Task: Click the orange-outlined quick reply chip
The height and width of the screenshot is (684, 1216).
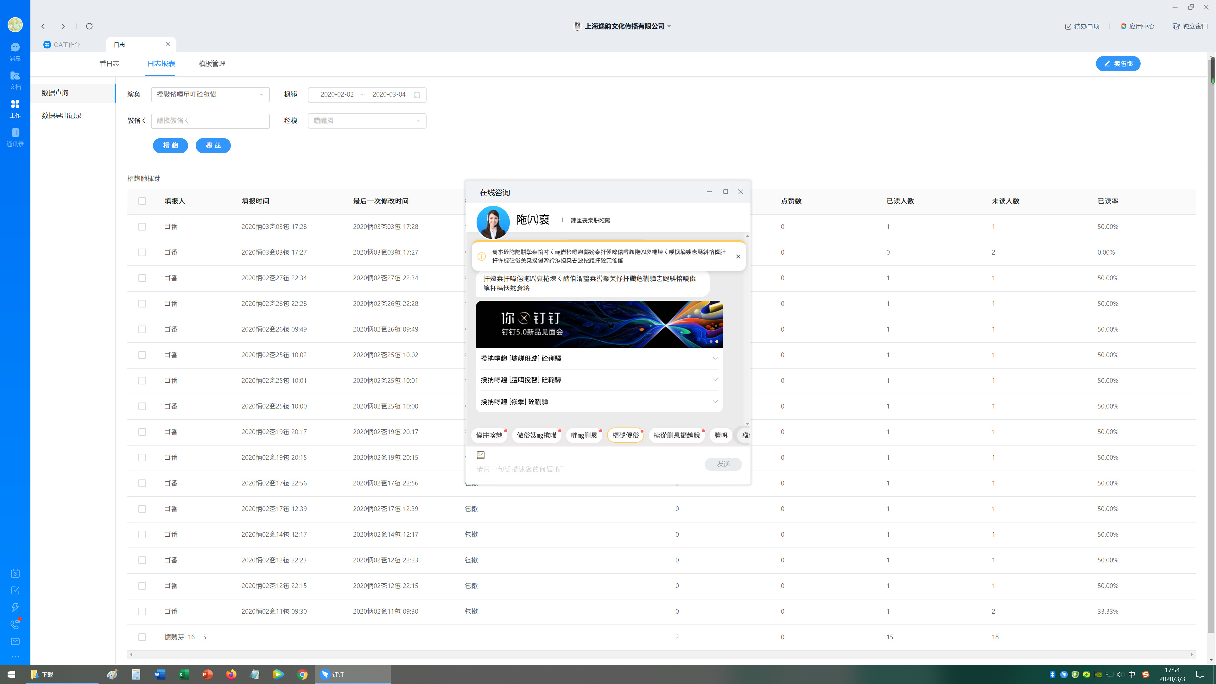Action: tap(625, 435)
